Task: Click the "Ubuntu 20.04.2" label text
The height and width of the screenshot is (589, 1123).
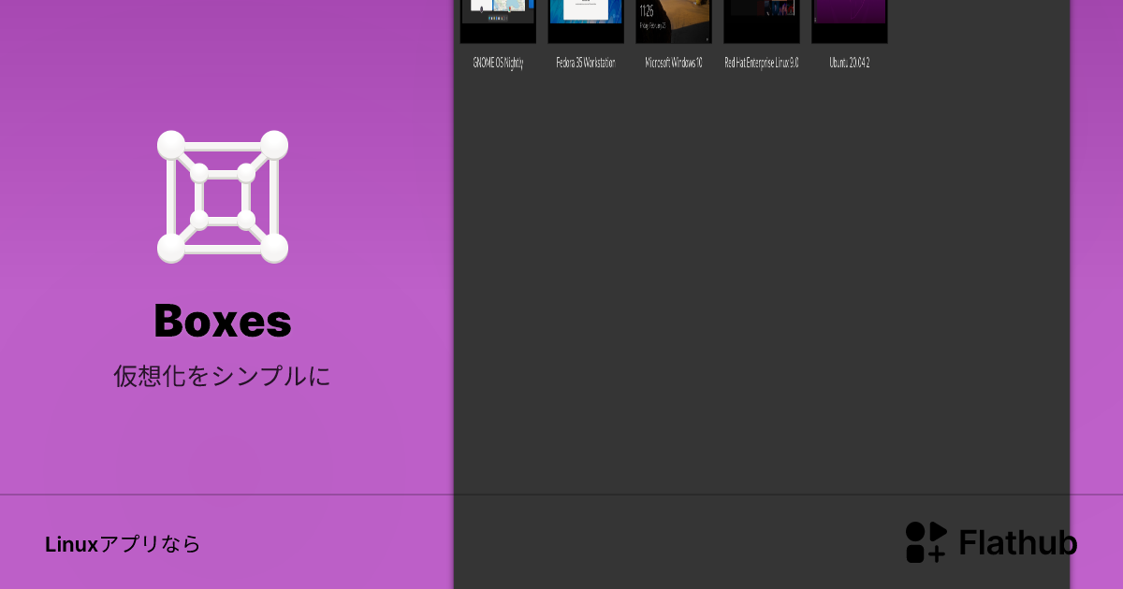Action: click(x=850, y=64)
